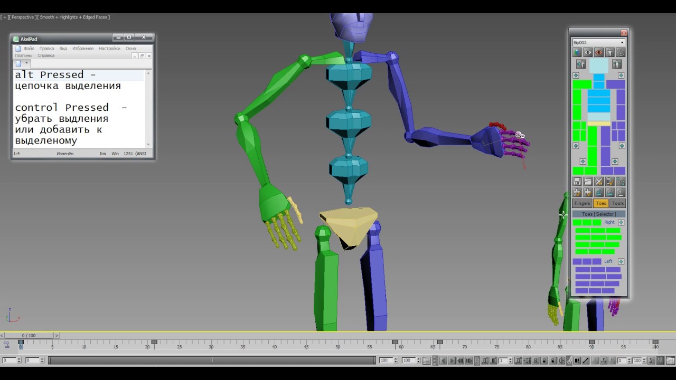This screenshot has width=676, height=380.
Task: Click the keyframe marker near frame 58
Action: [395, 342]
